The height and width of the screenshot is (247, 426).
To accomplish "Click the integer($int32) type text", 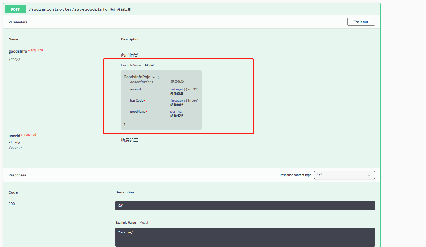I will tap(184, 89).
